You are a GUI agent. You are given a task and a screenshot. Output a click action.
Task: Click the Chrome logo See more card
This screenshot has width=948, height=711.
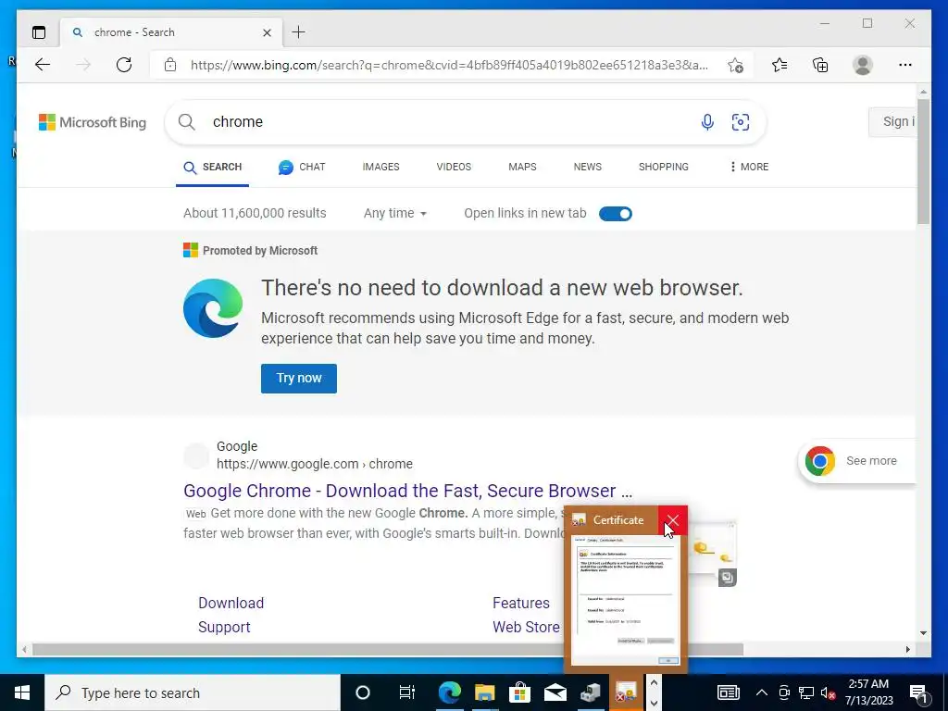[x=857, y=461]
